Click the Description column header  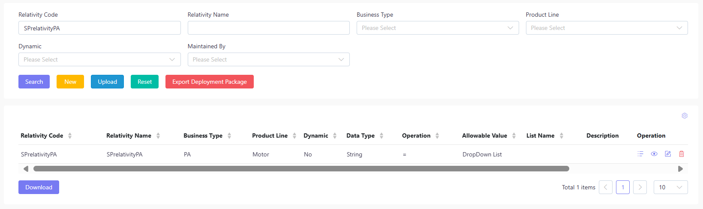(x=602, y=135)
